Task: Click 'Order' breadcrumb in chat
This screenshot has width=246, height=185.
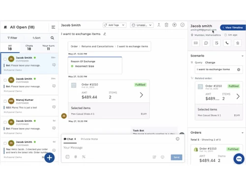Action: click(x=74, y=46)
